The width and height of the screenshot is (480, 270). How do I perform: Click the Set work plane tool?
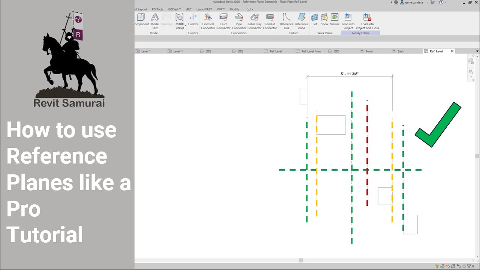pos(315,19)
